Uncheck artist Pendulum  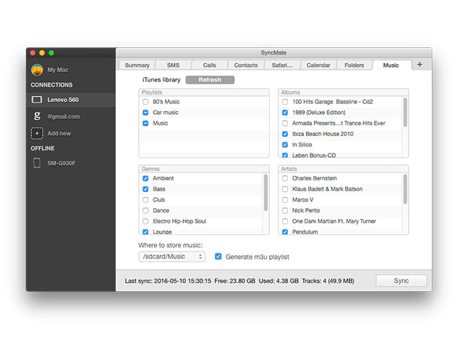pyautogui.click(x=285, y=232)
